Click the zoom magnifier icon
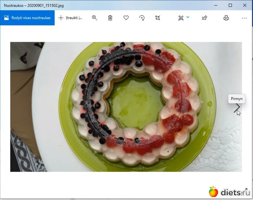 pos(95,18)
